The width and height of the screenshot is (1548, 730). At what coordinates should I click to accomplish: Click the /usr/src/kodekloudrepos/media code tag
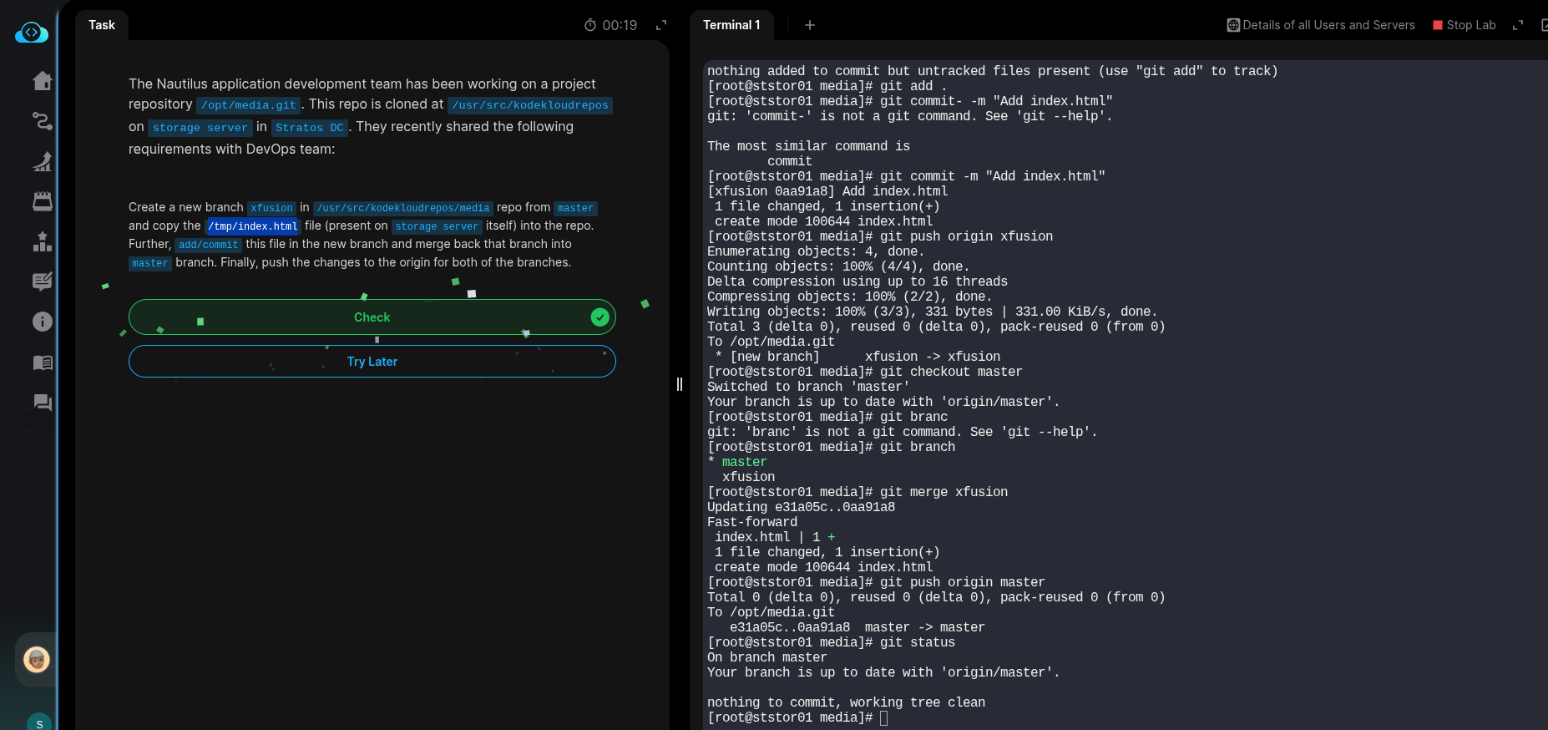(x=403, y=208)
